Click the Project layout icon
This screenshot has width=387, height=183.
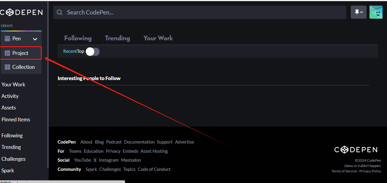tap(7, 53)
